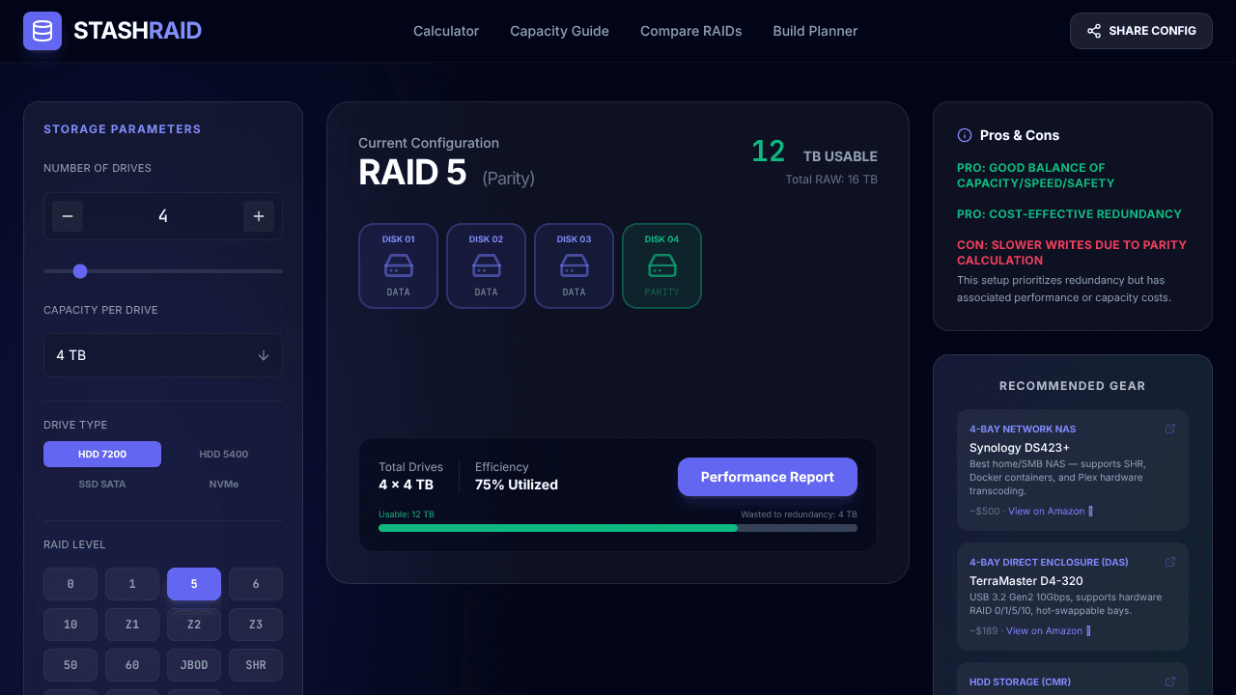The height and width of the screenshot is (695, 1236).
Task: Click the RAID 5 configuration heading
Action: click(412, 173)
